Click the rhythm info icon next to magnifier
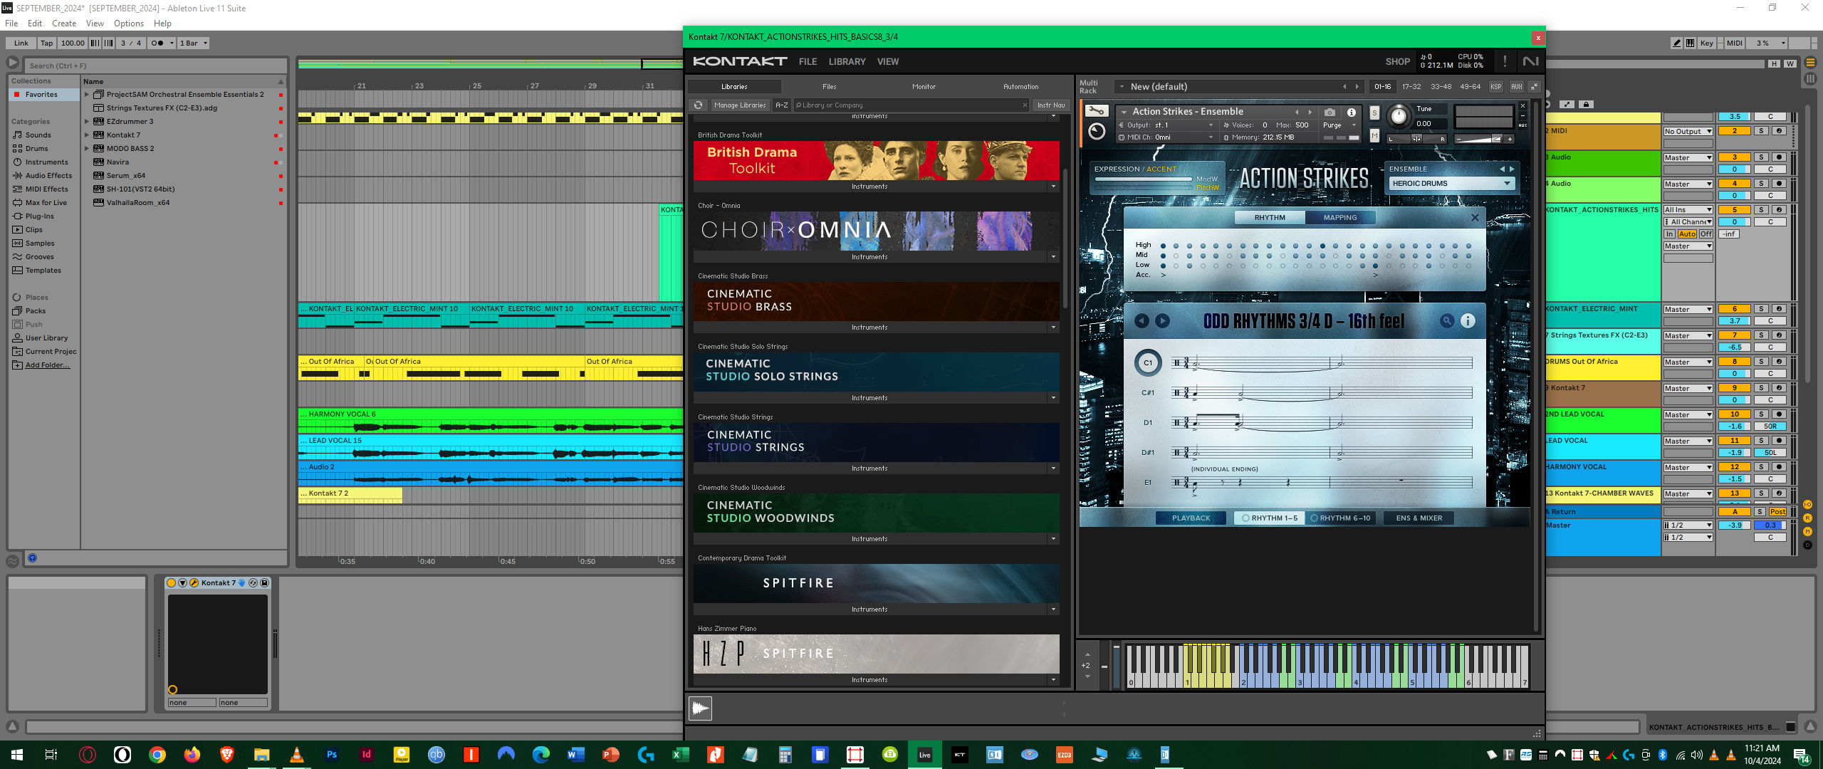The image size is (1823, 769). coord(1468,321)
